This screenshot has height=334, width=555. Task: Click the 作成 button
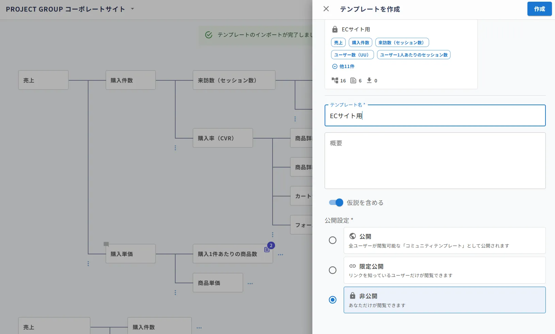point(539,9)
